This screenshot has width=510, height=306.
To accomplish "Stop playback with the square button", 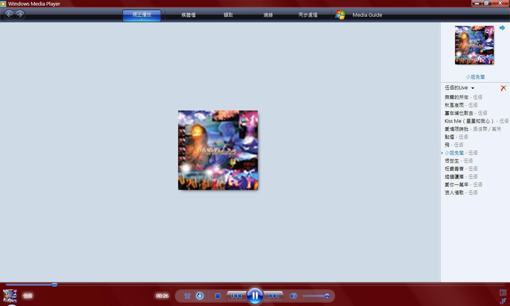I will click(x=218, y=296).
